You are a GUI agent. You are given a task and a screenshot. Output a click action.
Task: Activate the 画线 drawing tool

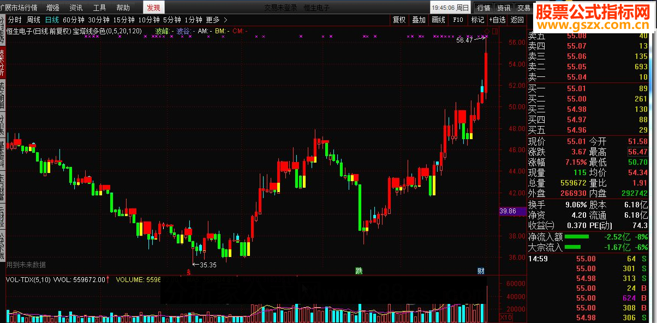(x=438, y=20)
